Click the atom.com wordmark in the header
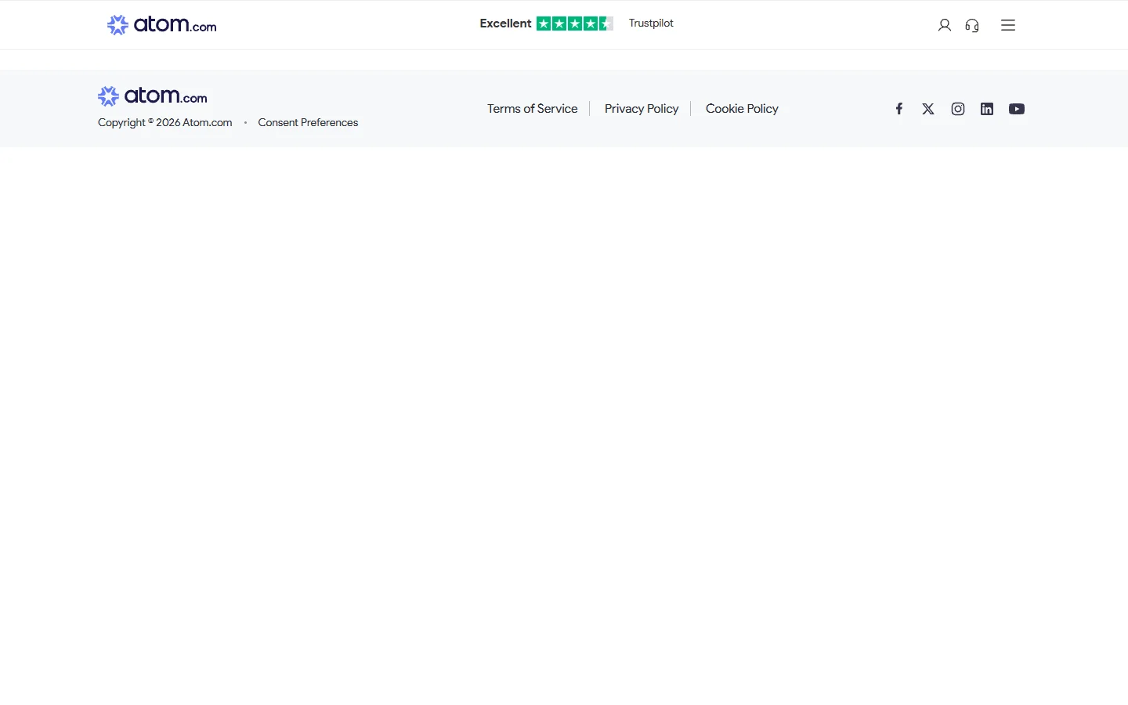Screen dimensions: 1128x705 pyautogui.click(x=175, y=25)
